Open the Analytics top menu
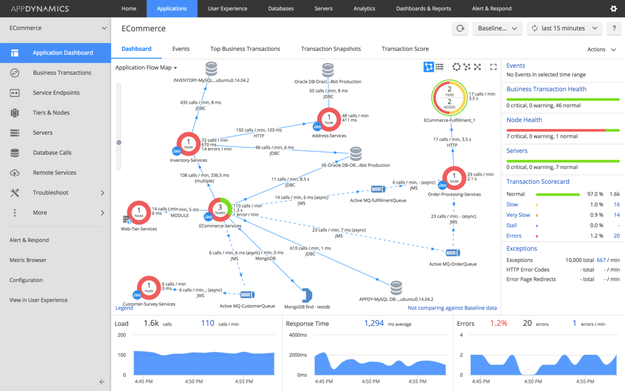This screenshot has height=391, width=625. (x=364, y=9)
